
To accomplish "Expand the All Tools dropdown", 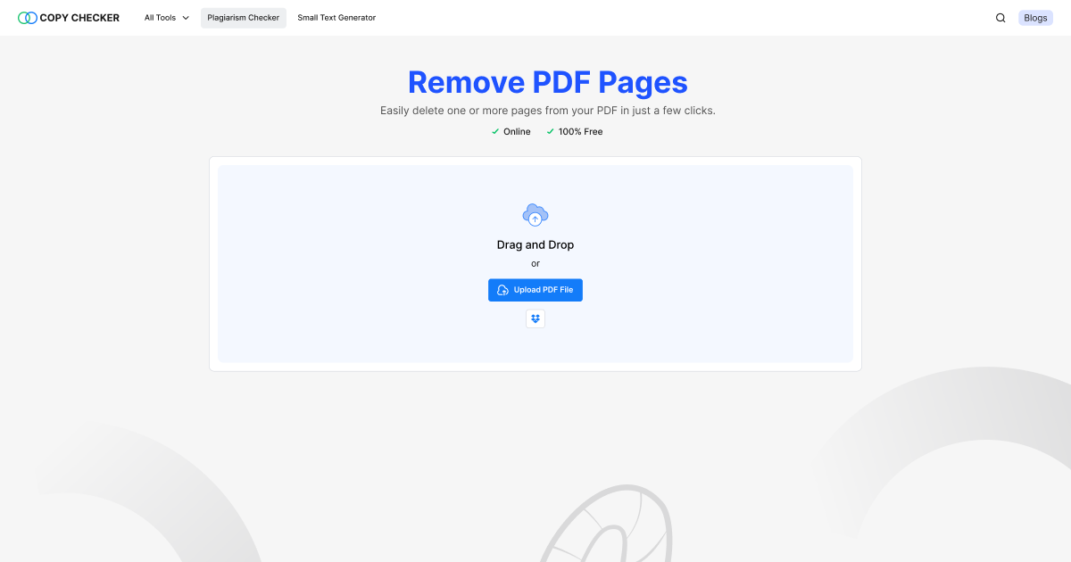I will [x=166, y=17].
